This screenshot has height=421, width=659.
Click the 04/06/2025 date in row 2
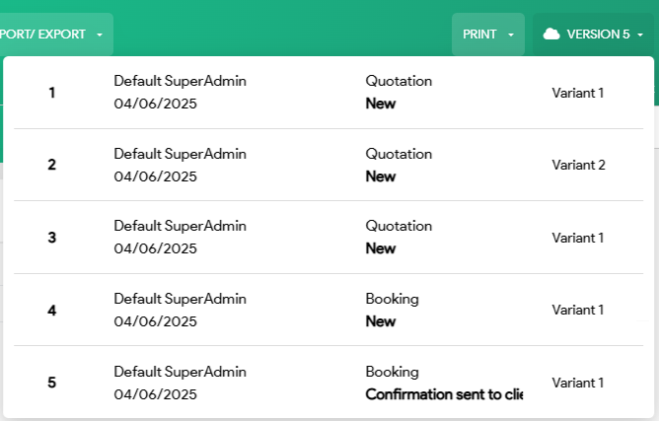[155, 176]
